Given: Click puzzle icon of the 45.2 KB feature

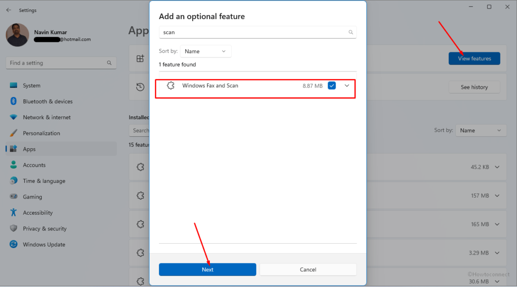Looking at the screenshot, I should 141,167.
